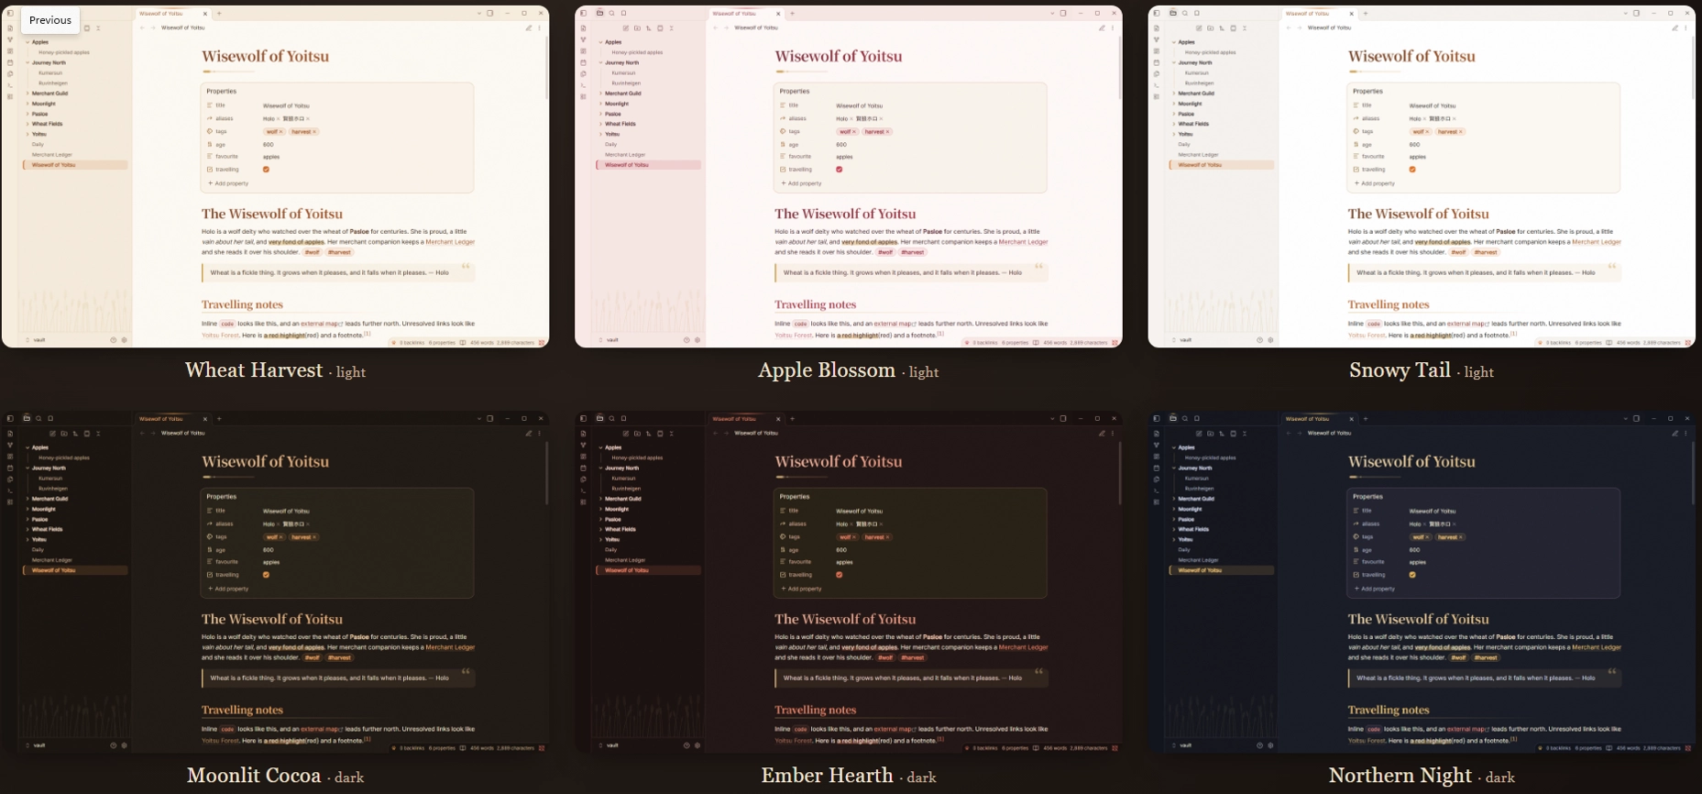Open new tab plus in Snowy Tail
This screenshot has width=1702, height=794.
point(1366,14)
